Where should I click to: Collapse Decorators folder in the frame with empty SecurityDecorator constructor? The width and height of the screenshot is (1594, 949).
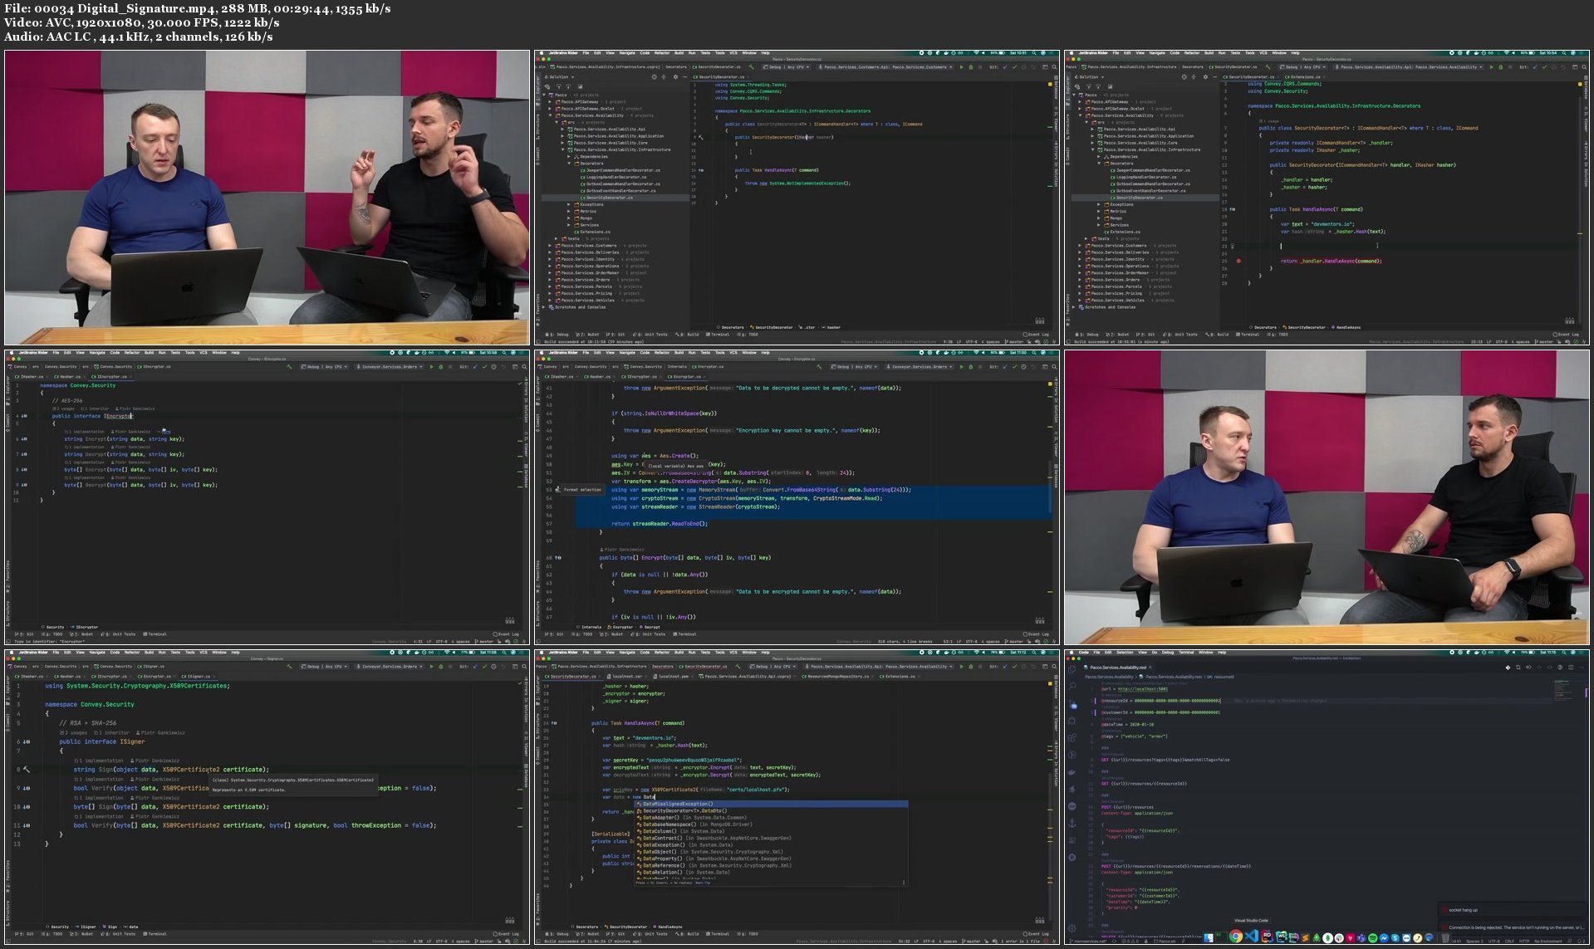click(x=569, y=164)
